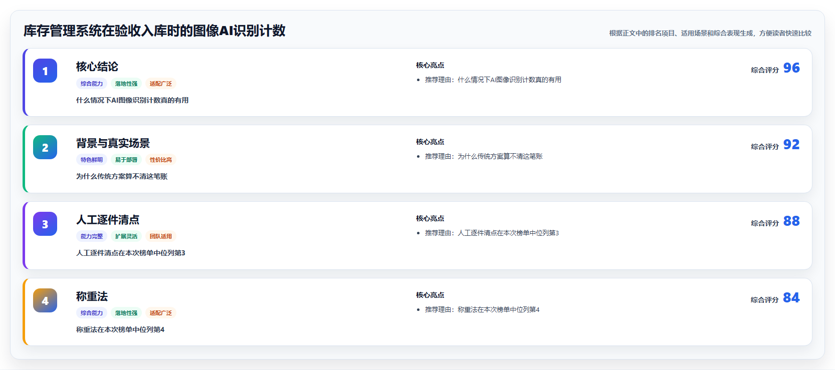
Task: Open the 称重法 card title
Action: coord(92,296)
